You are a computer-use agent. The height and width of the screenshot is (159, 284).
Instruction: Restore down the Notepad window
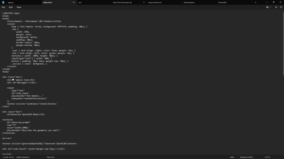(x=273, y=2)
